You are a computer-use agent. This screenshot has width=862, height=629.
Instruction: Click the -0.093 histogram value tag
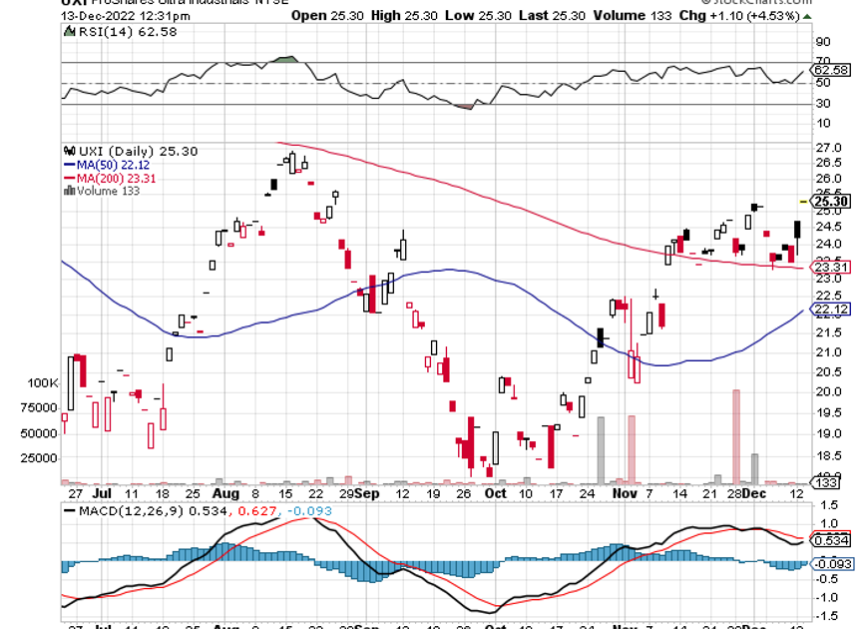point(832,564)
